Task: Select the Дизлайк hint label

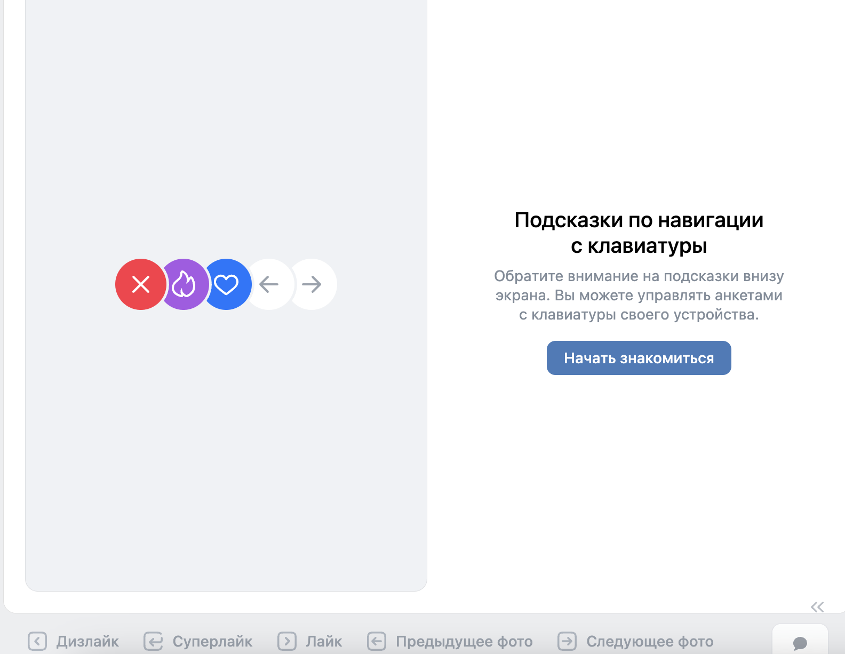Action: pyautogui.click(x=87, y=641)
